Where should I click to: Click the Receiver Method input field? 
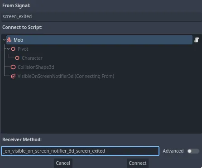80,151
